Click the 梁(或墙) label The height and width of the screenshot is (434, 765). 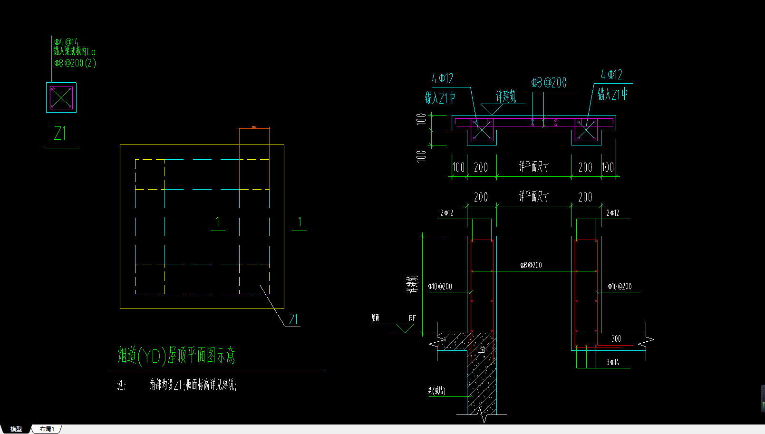click(x=437, y=391)
